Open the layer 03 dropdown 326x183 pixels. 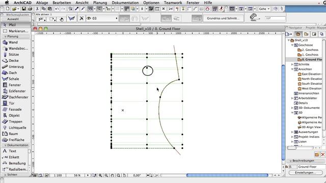[x=102, y=18]
